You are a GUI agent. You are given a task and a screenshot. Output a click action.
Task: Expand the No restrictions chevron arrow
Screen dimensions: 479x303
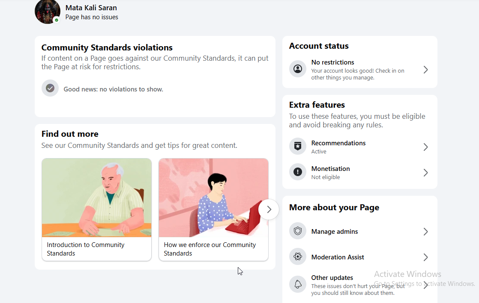(425, 70)
